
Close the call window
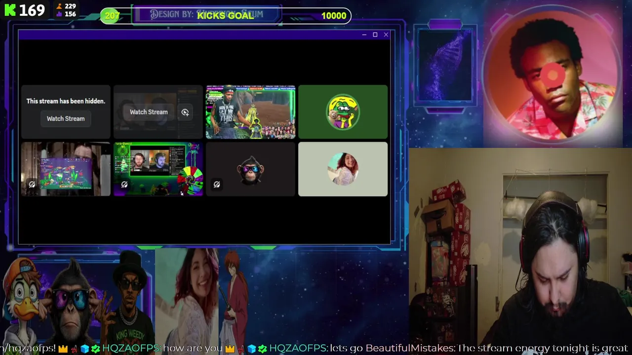click(386, 35)
